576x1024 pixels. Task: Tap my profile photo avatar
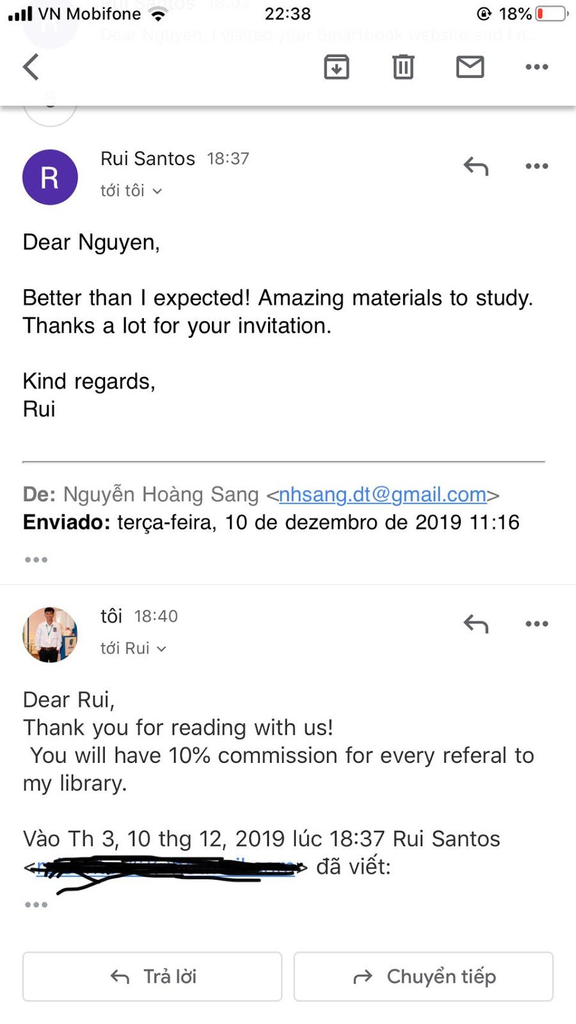click(x=50, y=635)
